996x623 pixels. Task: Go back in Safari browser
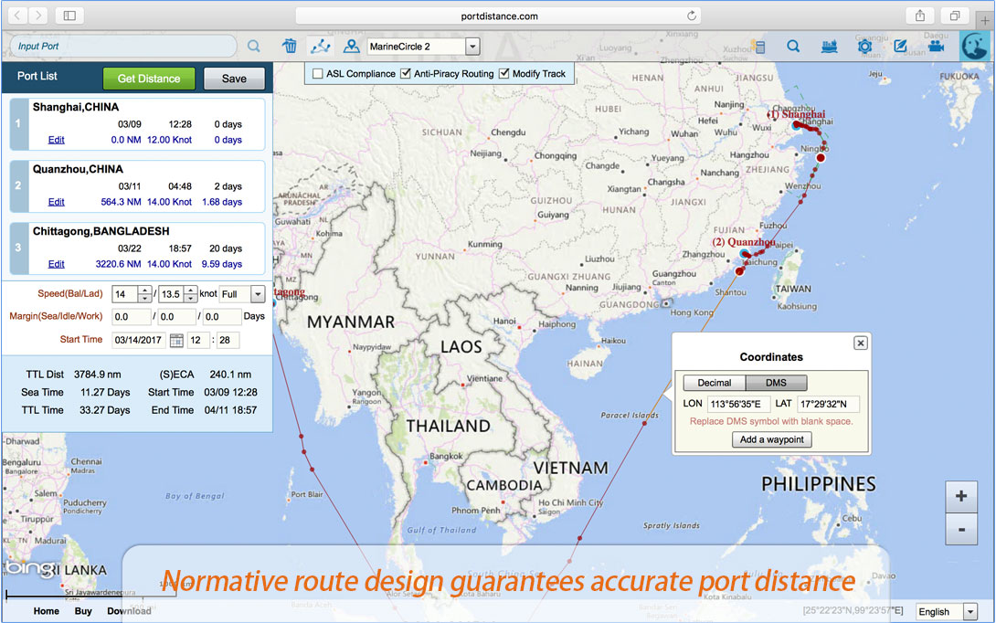pos(17,16)
